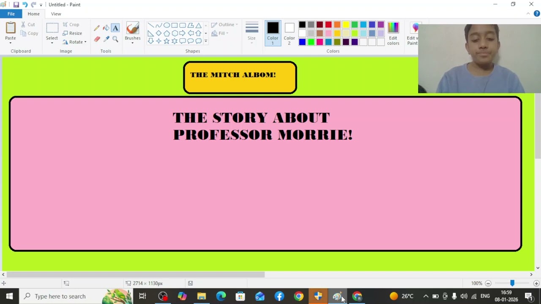The height and width of the screenshot is (304, 541).
Task: Click the Crop button
Action: (x=71, y=24)
